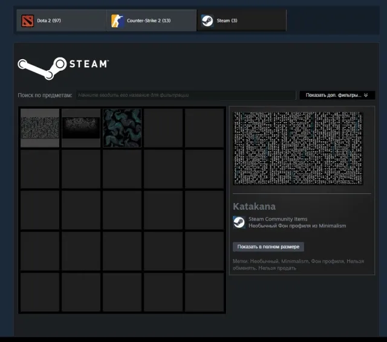Image resolution: width=387 pixels, height=342 pixels.
Task: Click Steam Community Items icon under Katakana
Action: tap(239, 222)
